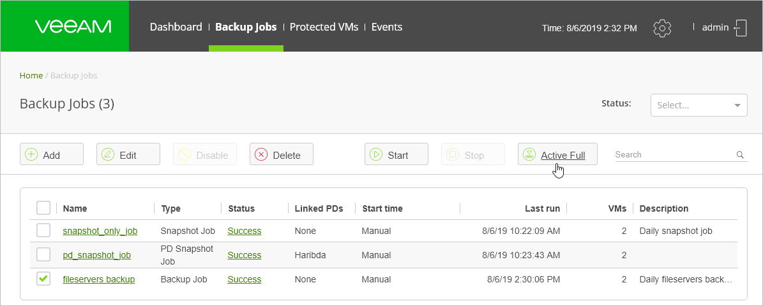Open the fileservers backup job link
Viewport: 763px width, 306px height.
tap(99, 279)
